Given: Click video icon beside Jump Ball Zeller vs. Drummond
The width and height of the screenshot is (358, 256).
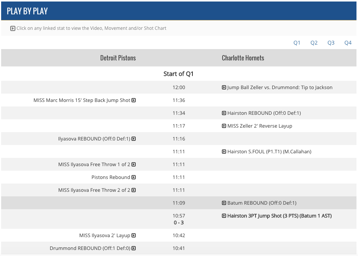Looking at the screenshot, I should 224,87.
